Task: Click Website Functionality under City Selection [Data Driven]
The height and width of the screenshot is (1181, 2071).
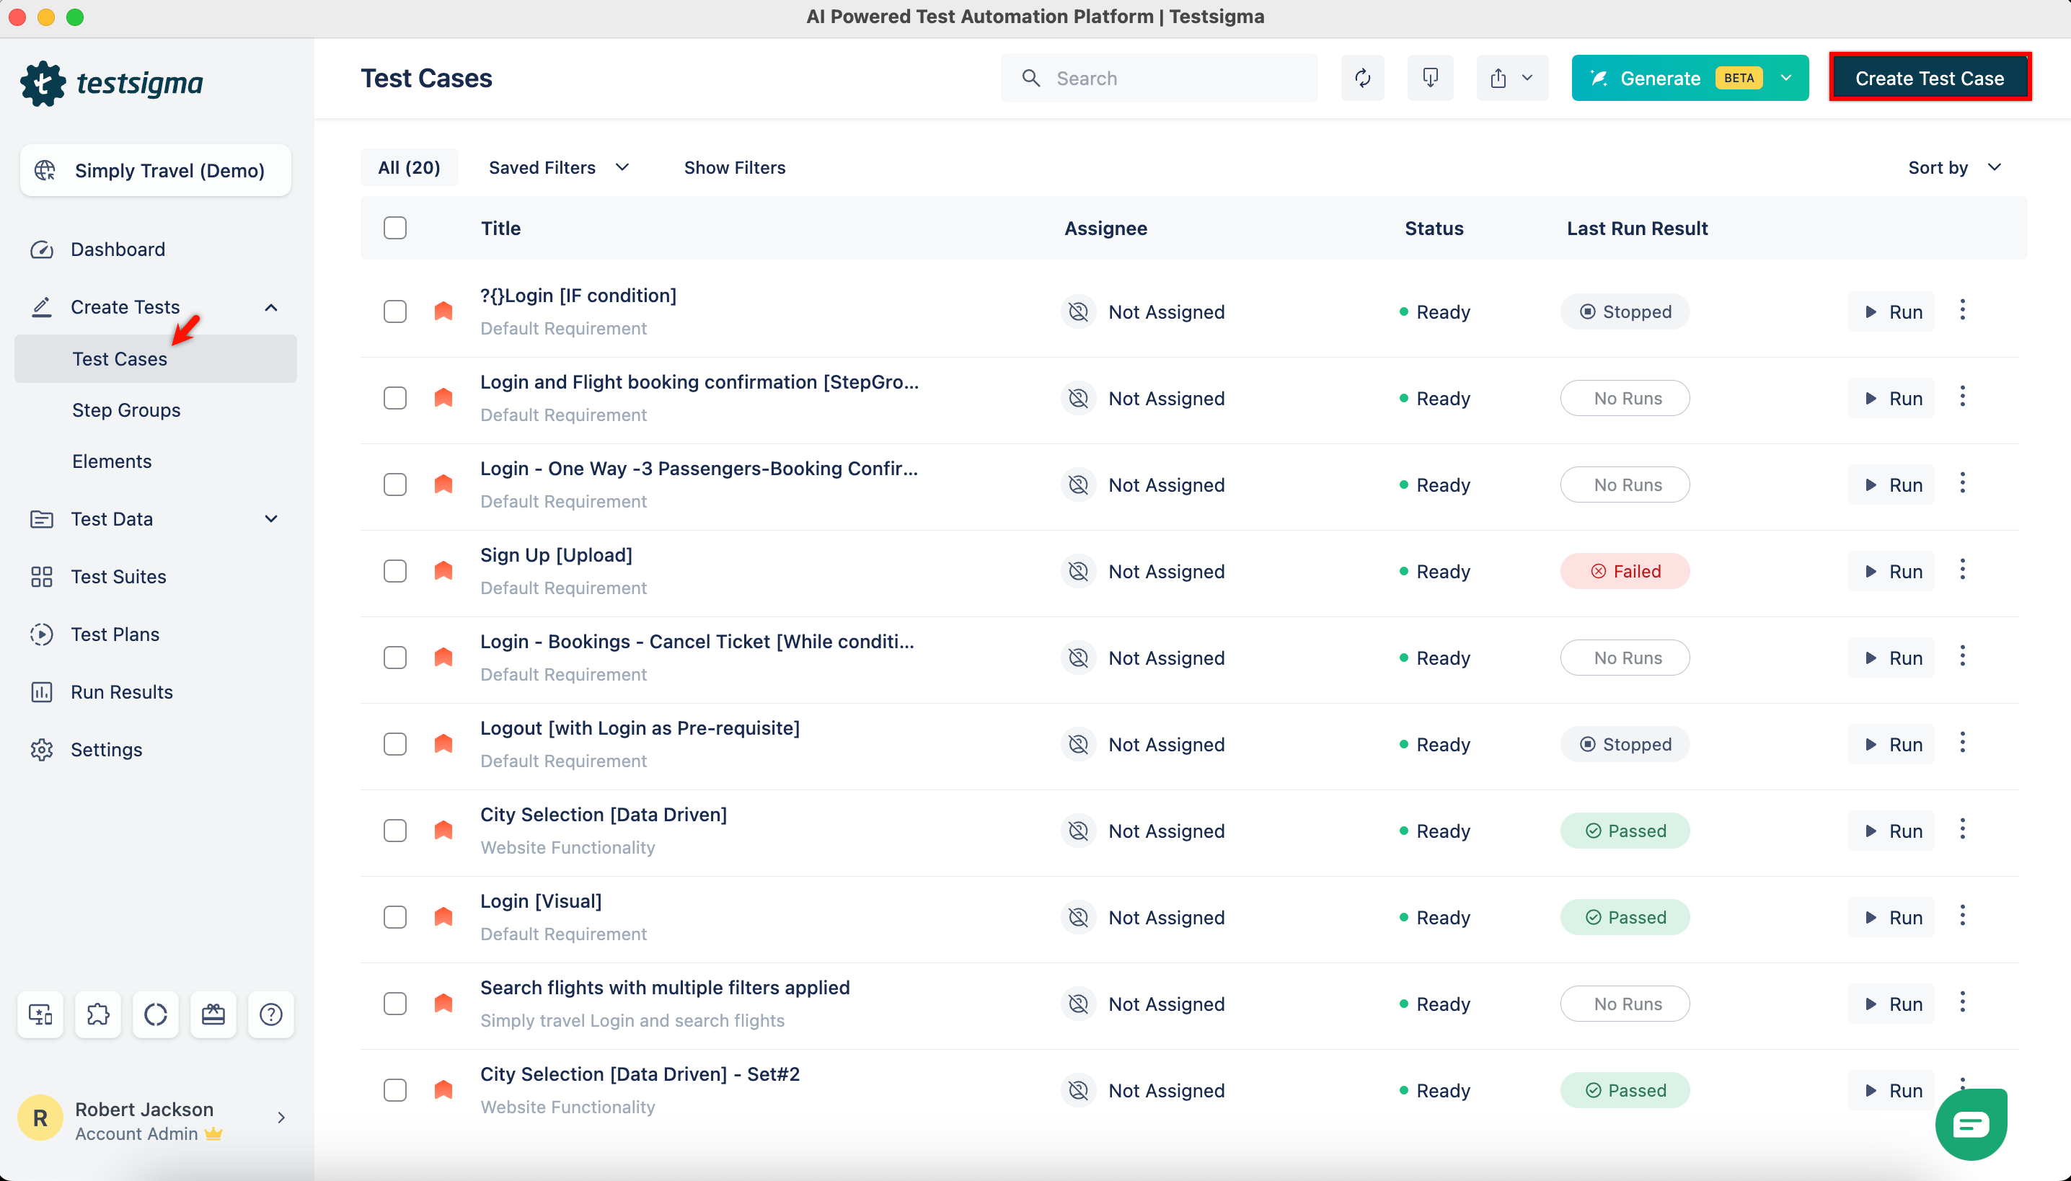Action: pyautogui.click(x=568, y=846)
